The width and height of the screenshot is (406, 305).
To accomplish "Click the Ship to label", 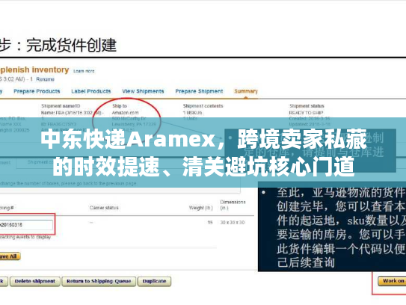I will pos(120,106).
